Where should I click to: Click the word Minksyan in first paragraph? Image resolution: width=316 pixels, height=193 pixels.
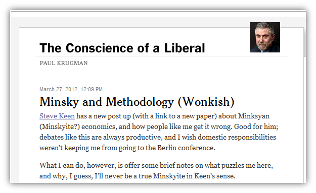tap(254, 116)
